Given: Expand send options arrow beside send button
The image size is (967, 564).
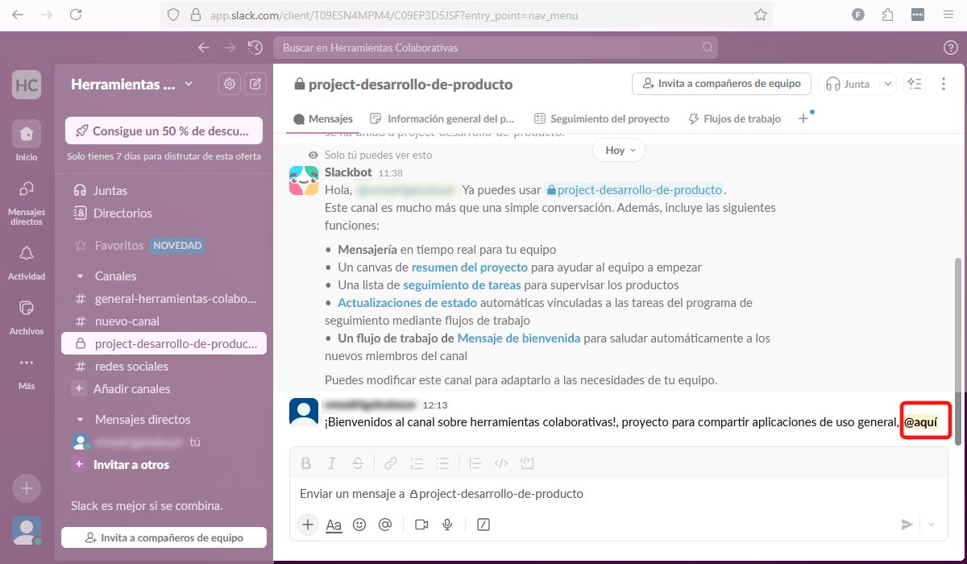Looking at the screenshot, I should coord(932,525).
